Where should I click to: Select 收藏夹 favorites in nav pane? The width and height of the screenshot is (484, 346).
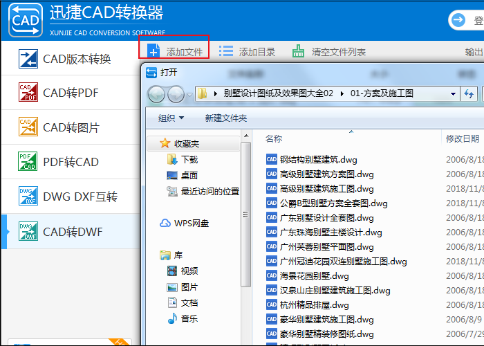(193, 144)
